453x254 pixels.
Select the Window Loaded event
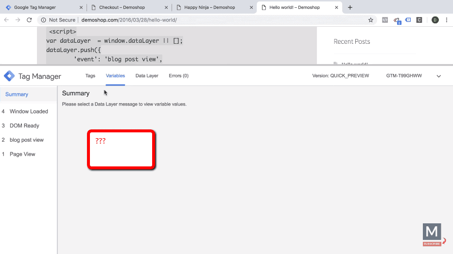click(28, 111)
